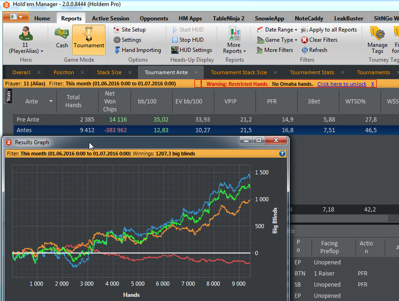Open the Active Session ribbon tab
This screenshot has width=399, height=301.
click(111, 19)
